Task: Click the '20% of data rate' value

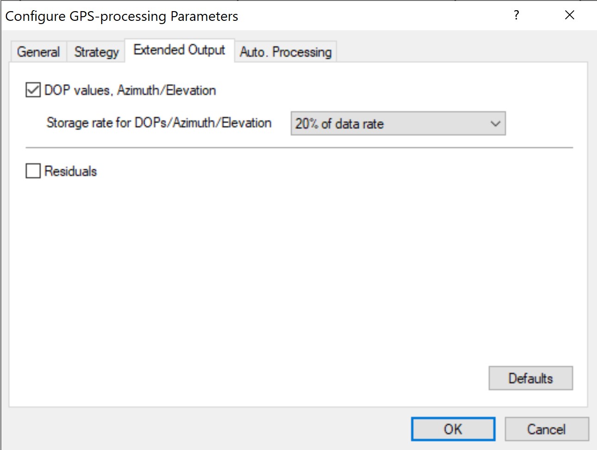Action: [340, 124]
